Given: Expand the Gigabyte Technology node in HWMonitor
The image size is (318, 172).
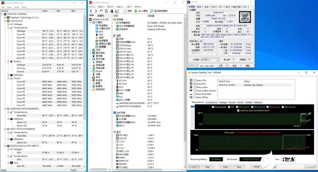Looking at the screenshot, I should [5, 17].
